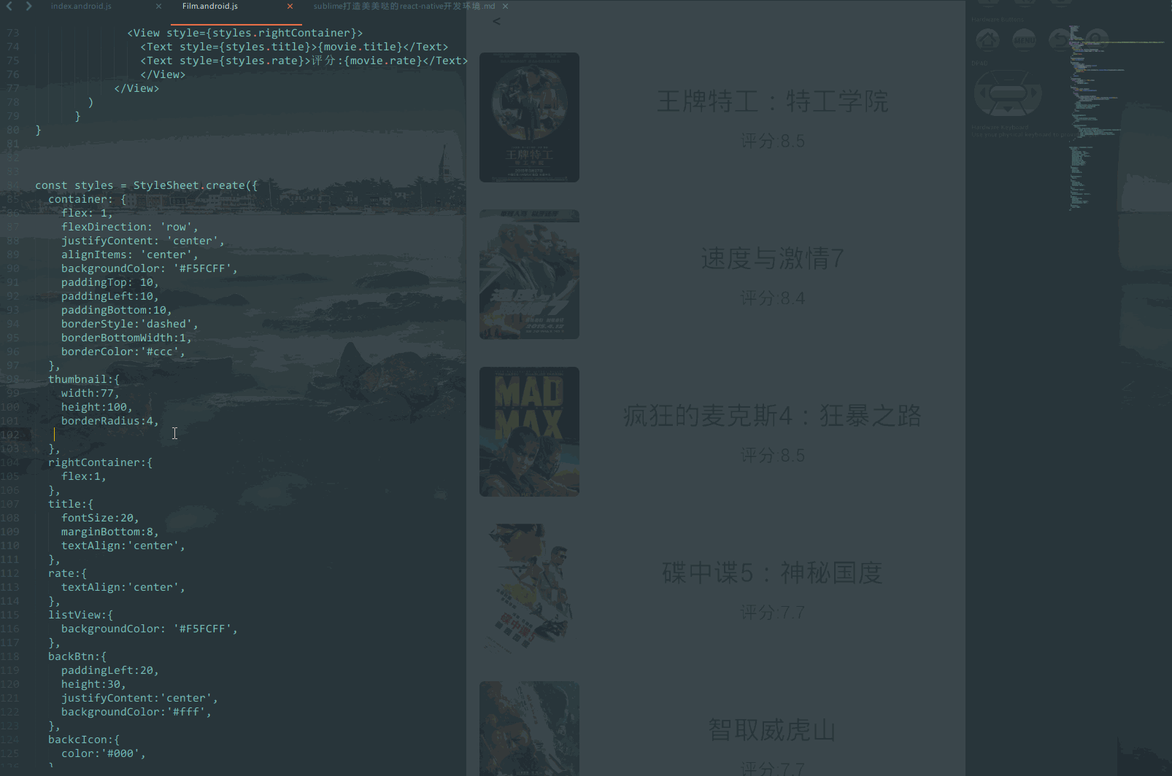Click the color:'#000' line
This screenshot has height=776, width=1172.
pos(104,753)
